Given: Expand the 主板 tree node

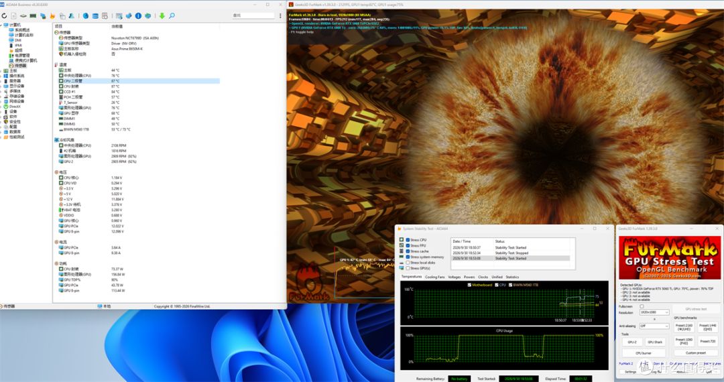Looking at the screenshot, I should 1,70.
